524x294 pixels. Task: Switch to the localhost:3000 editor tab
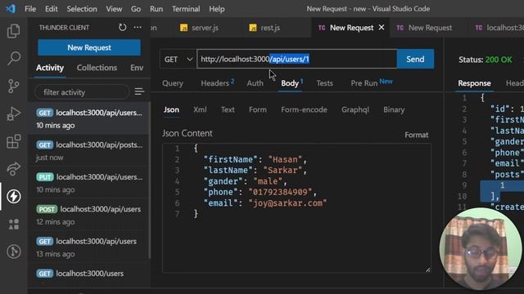coord(499,28)
